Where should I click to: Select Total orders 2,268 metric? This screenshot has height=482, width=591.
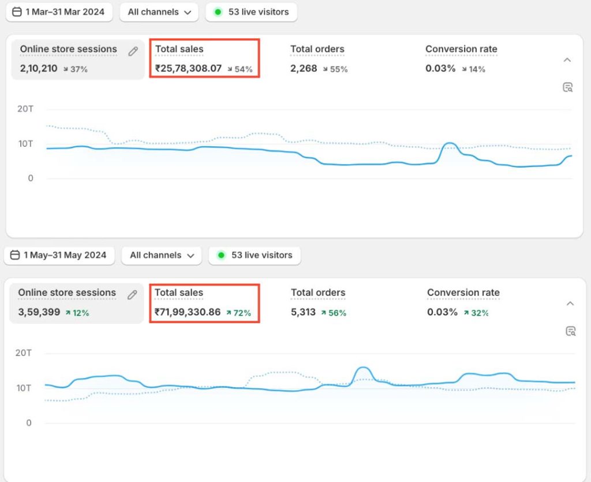coord(319,58)
